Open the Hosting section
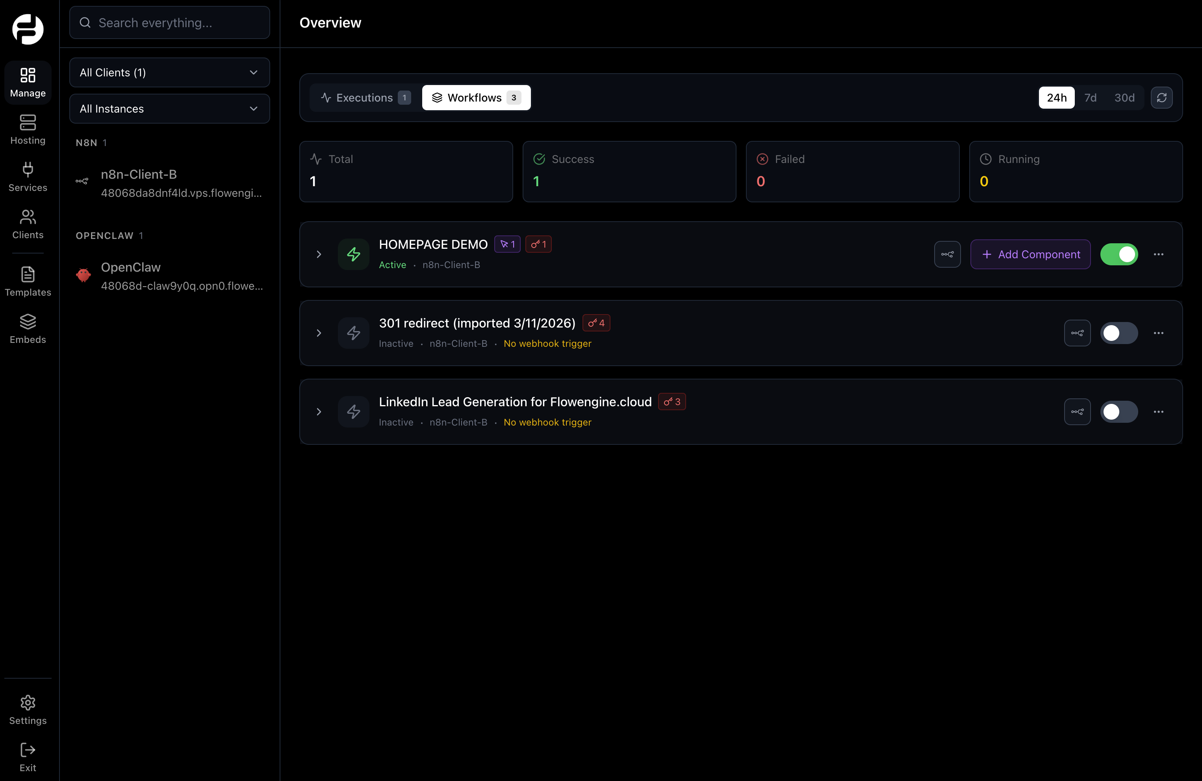This screenshot has width=1202, height=781. 27,130
